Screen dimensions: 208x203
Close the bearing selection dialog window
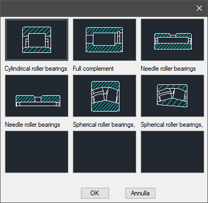click(x=199, y=8)
